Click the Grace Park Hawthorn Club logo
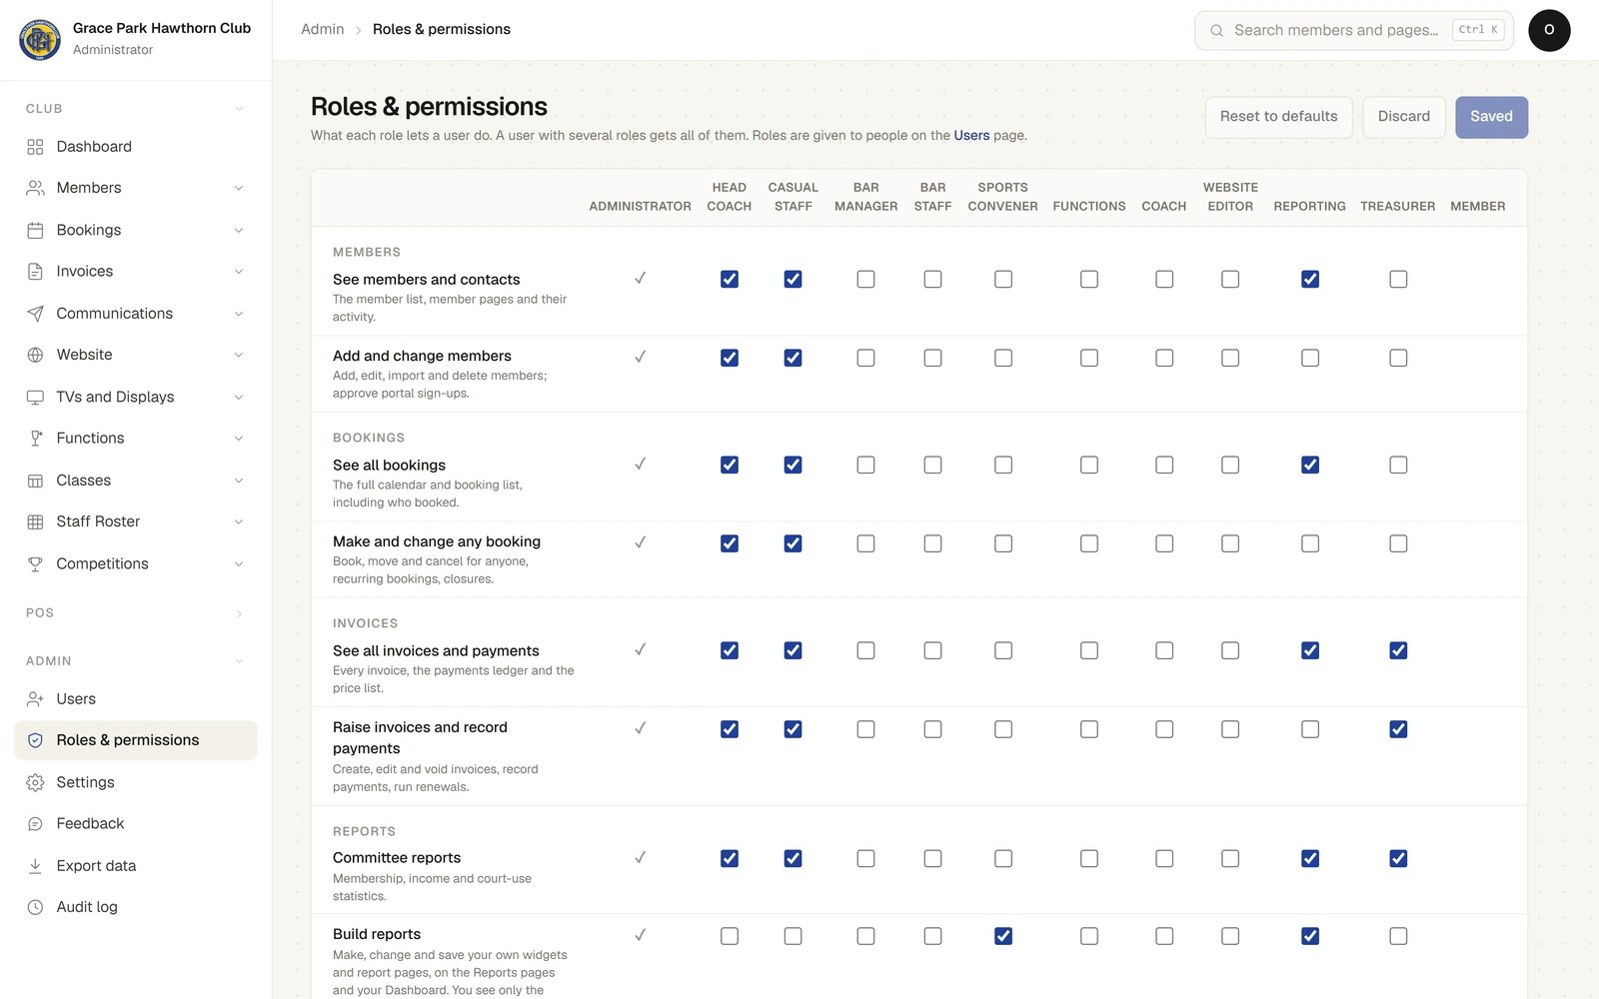 40,40
